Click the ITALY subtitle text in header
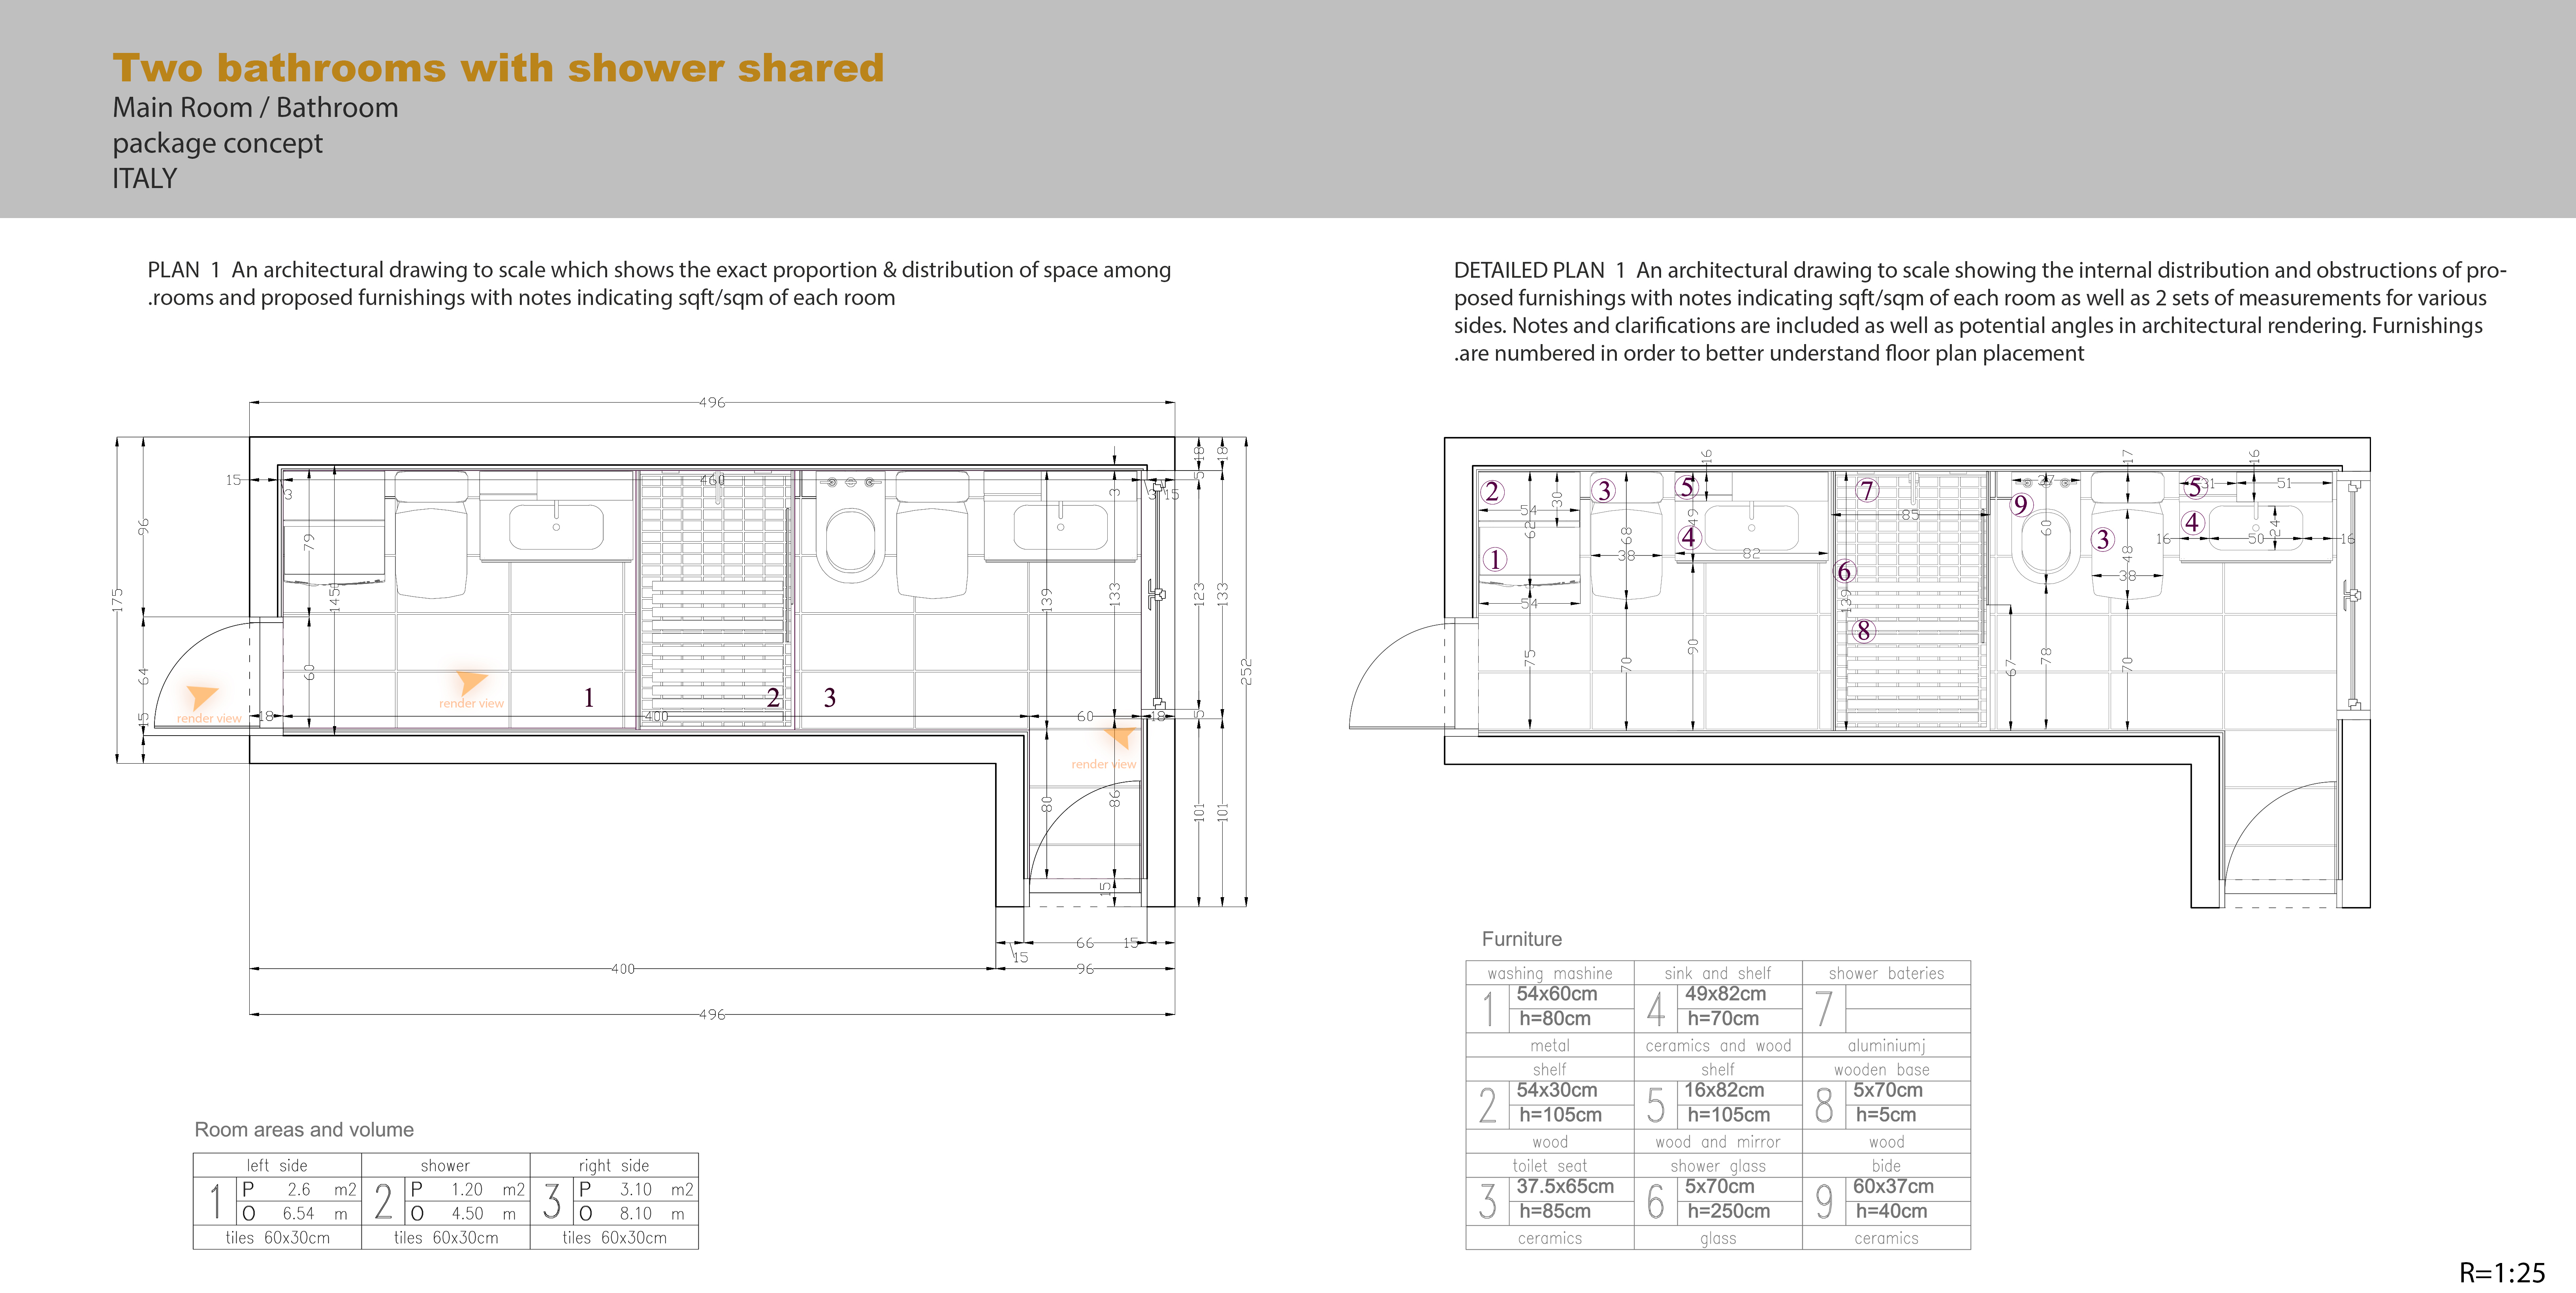 click(144, 178)
